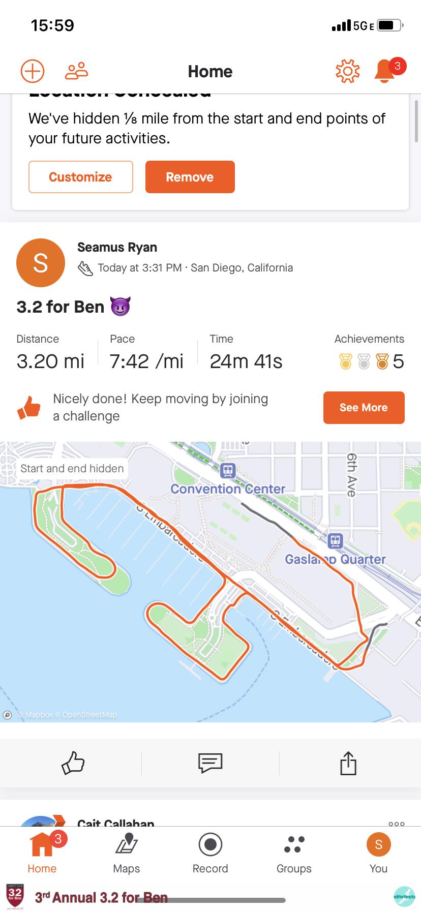This screenshot has height=911, width=421.
Task: Tap See More for challenges
Action: click(x=364, y=407)
